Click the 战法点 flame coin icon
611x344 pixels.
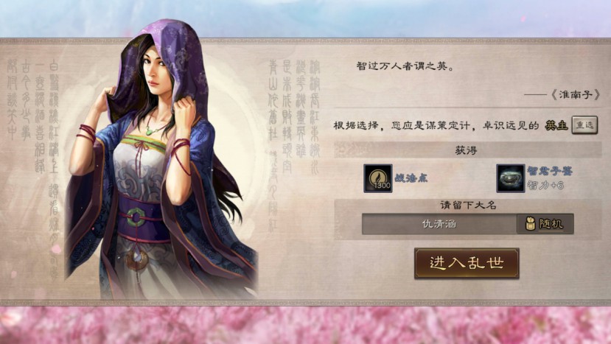pyautogui.click(x=377, y=178)
